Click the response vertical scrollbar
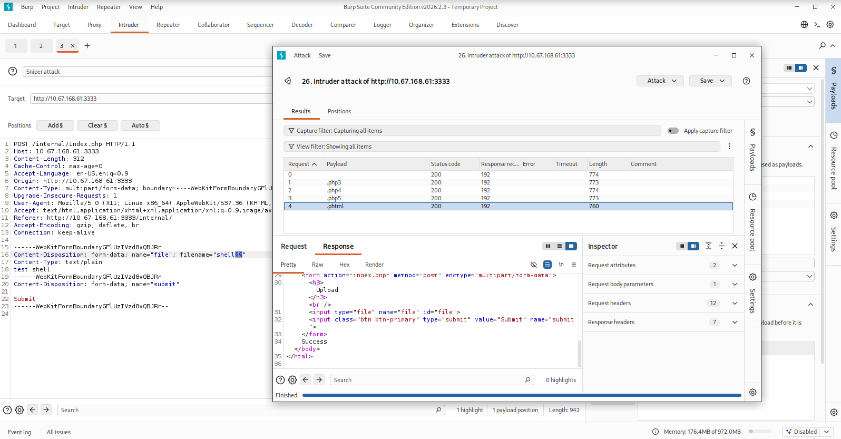Image resolution: width=841 pixels, height=439 pixels. (580, 353)
